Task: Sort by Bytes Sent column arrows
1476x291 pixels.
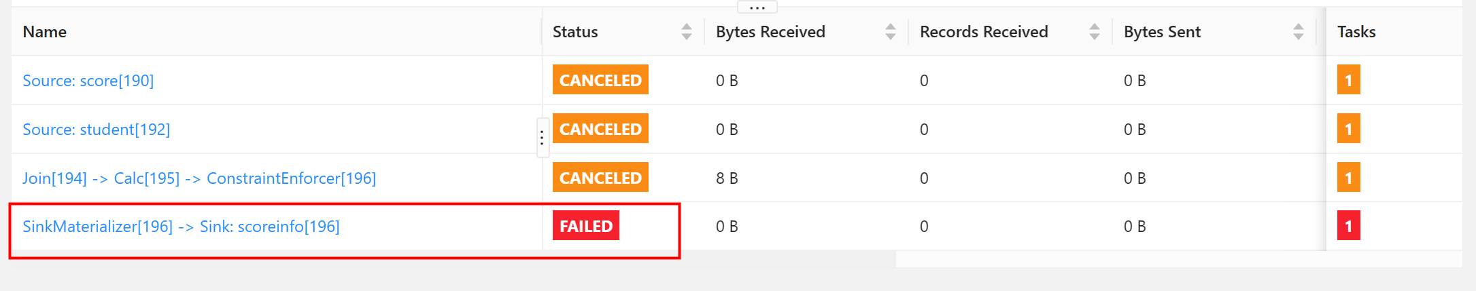Action: (1298, 32)
